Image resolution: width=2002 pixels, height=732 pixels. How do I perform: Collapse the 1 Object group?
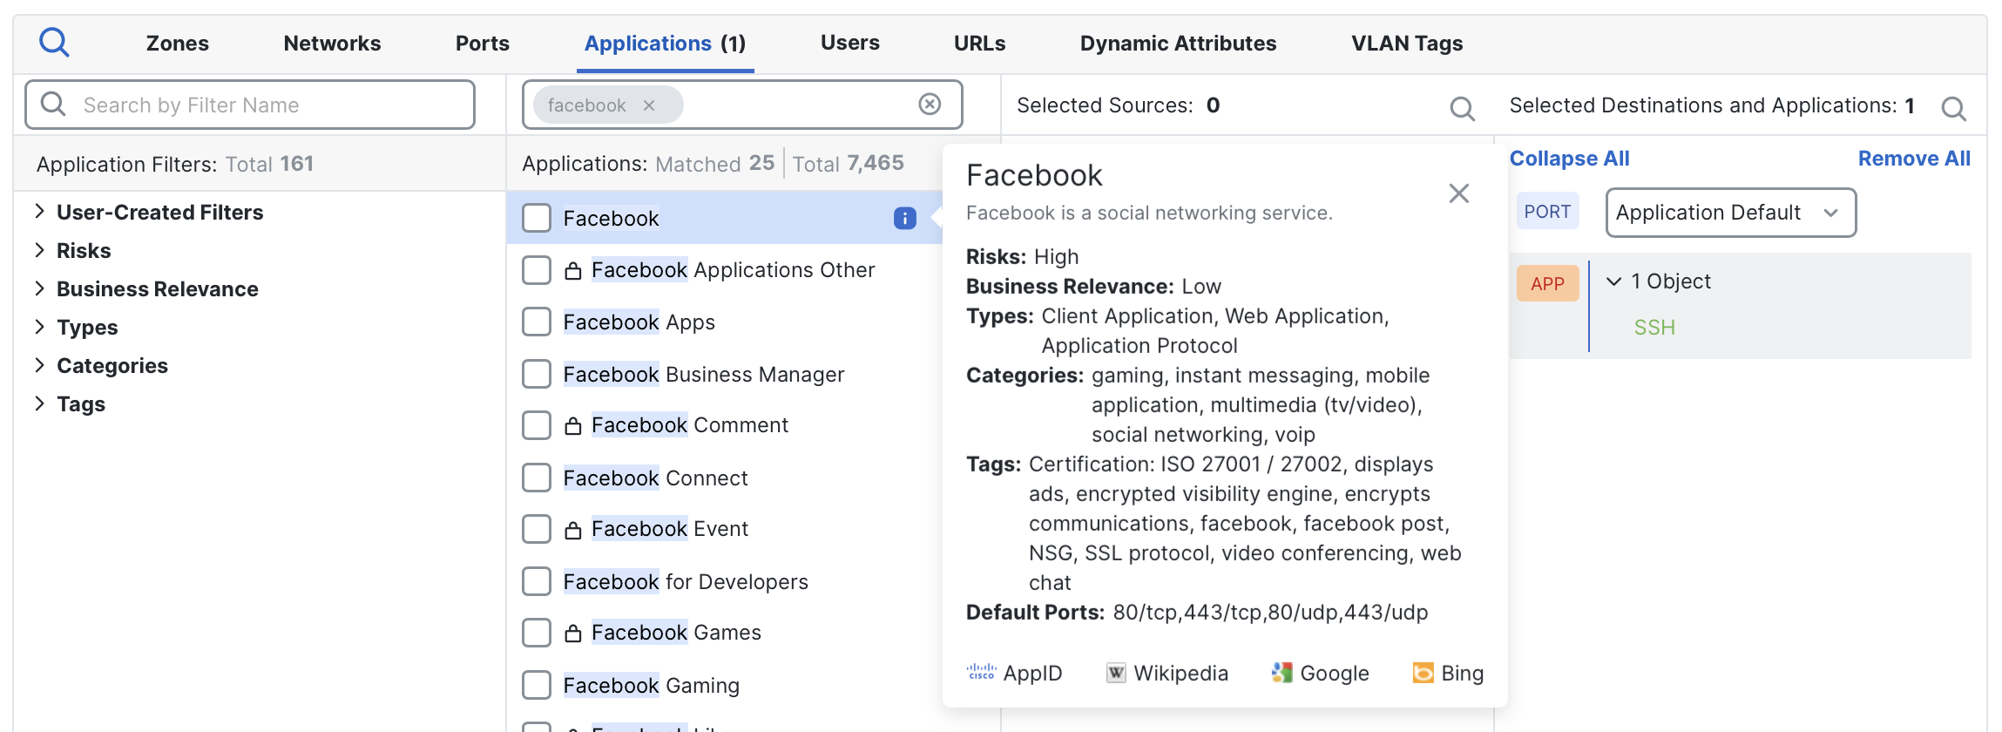tap(1613, 281)
